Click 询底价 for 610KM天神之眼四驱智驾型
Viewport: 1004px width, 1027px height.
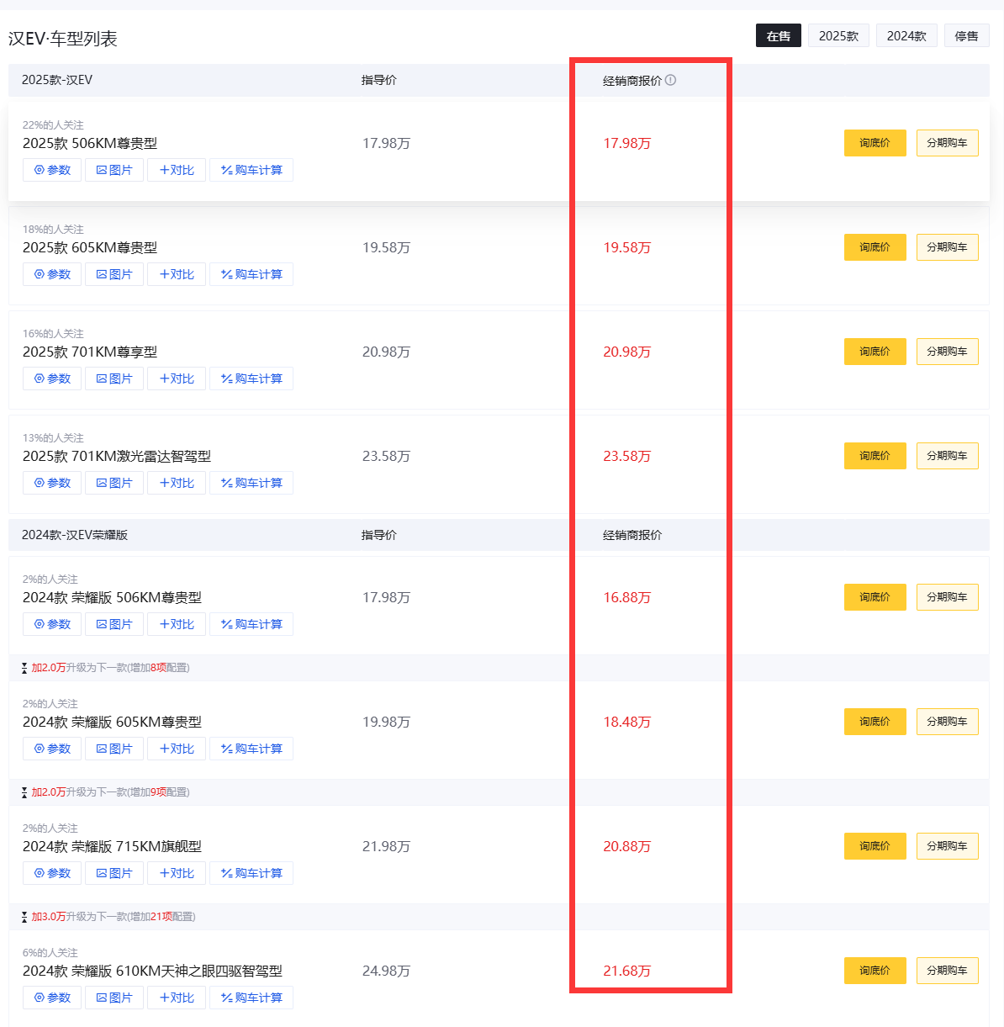tap(875, 971)
